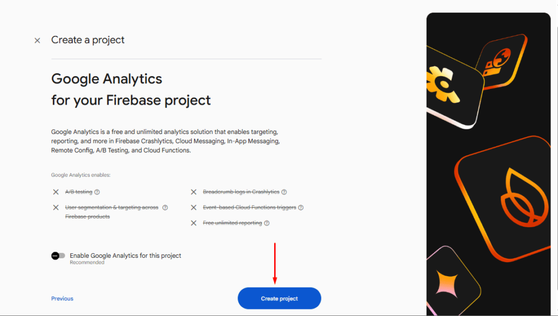Open help icon beside Event-based Cloud Functions triggers
Viewport: 558px width, 316px height.
[301, 208]
